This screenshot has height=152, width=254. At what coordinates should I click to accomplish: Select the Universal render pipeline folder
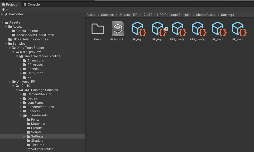coord(40,56)
